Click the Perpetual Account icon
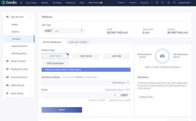Viewport: 196px width, 121px height. click(7, 69)
